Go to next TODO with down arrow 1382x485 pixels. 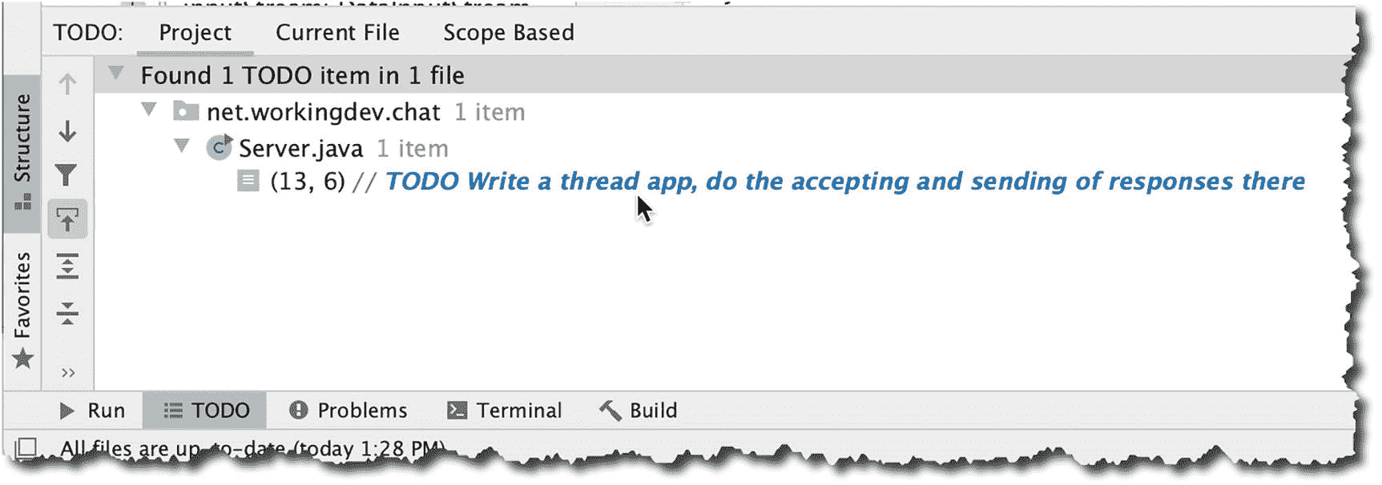pyautogui.click(x=68, y=130)
